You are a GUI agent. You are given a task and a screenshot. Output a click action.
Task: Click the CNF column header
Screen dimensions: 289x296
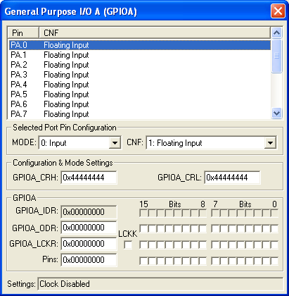pos(155,33)
